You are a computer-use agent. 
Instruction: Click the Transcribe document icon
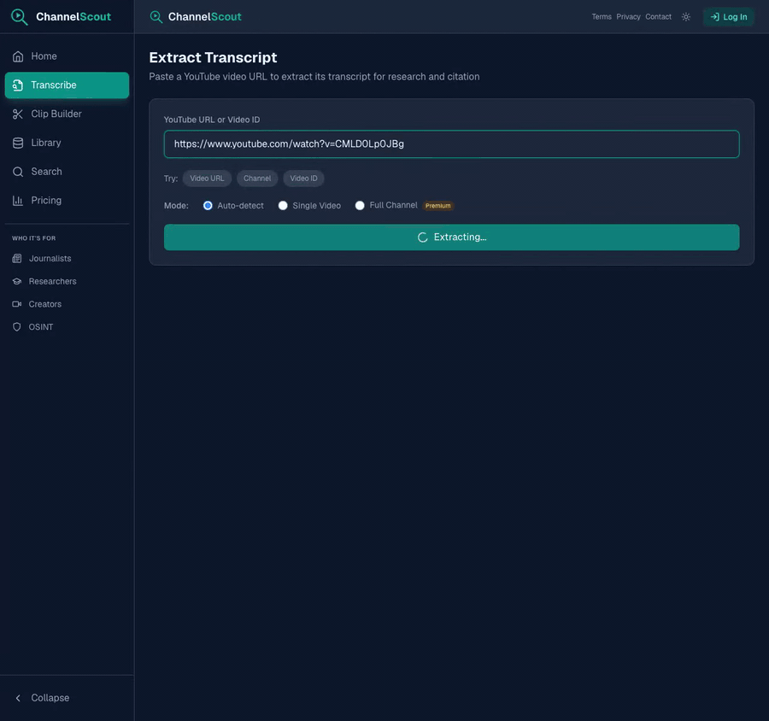18,85
